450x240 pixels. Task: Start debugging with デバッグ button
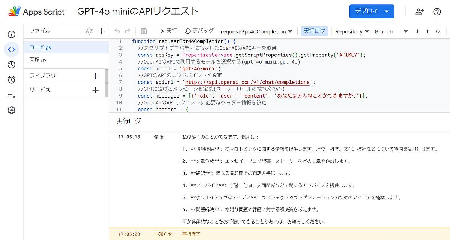pos(199,31)
